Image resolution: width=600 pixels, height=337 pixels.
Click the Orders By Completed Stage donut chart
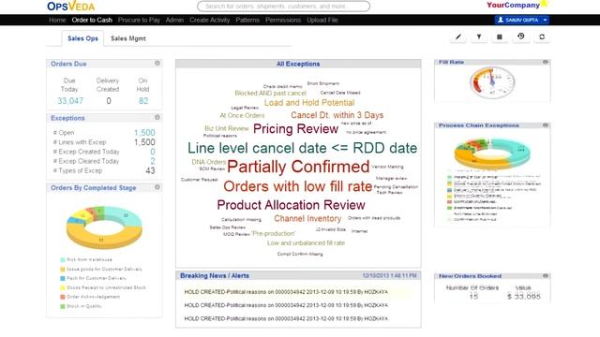pos(104,227)
